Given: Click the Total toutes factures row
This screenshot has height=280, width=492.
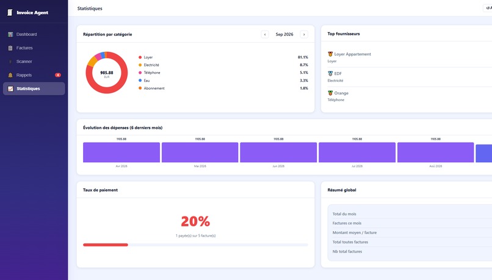Looking at the screenshot, I should pos(412,242).
